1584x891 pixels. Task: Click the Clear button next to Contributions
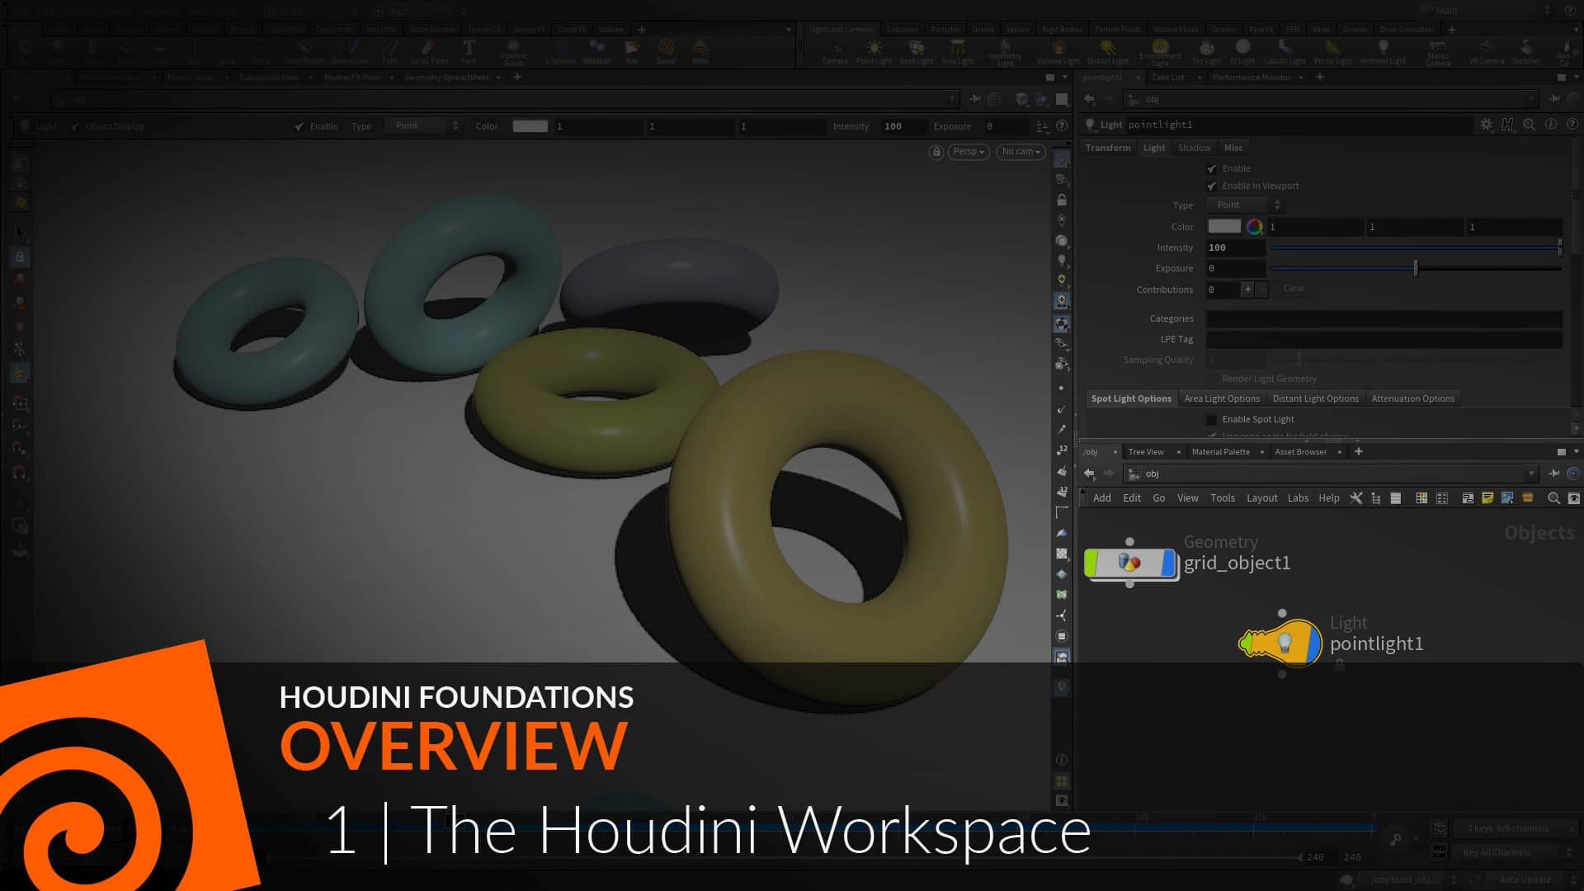pos(1294,289)
